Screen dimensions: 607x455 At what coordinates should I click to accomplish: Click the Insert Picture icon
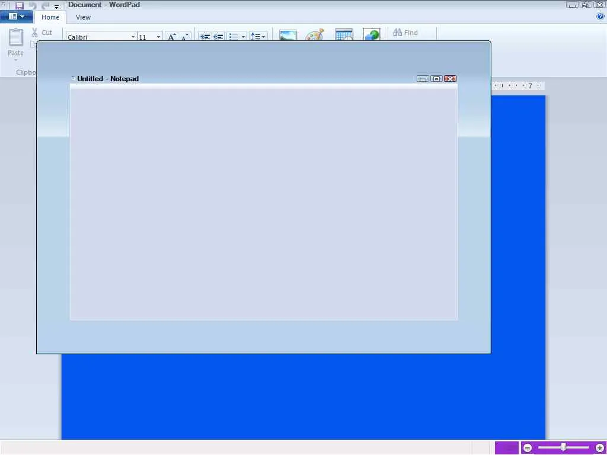click(x=288, y=35)
